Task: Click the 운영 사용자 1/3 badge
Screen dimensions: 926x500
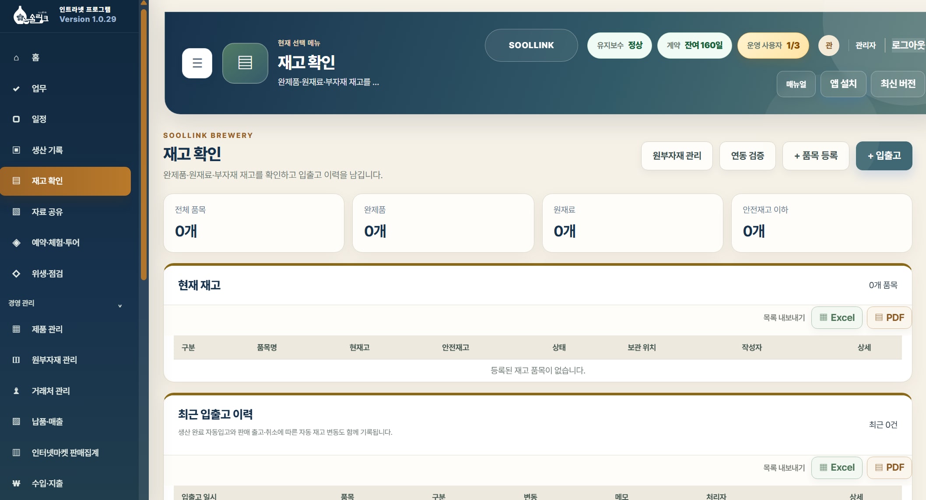Action: (773, 46)
